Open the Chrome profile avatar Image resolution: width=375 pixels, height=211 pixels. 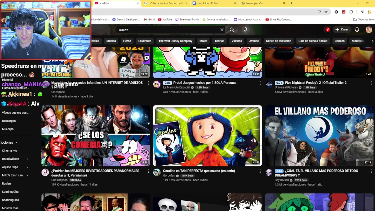coord(369,12)
